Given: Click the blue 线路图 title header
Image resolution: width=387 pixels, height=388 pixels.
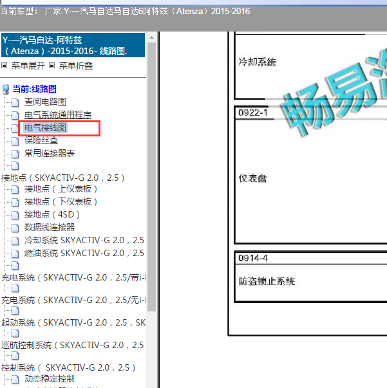Looking at the screenshot, I should (73, 45).
